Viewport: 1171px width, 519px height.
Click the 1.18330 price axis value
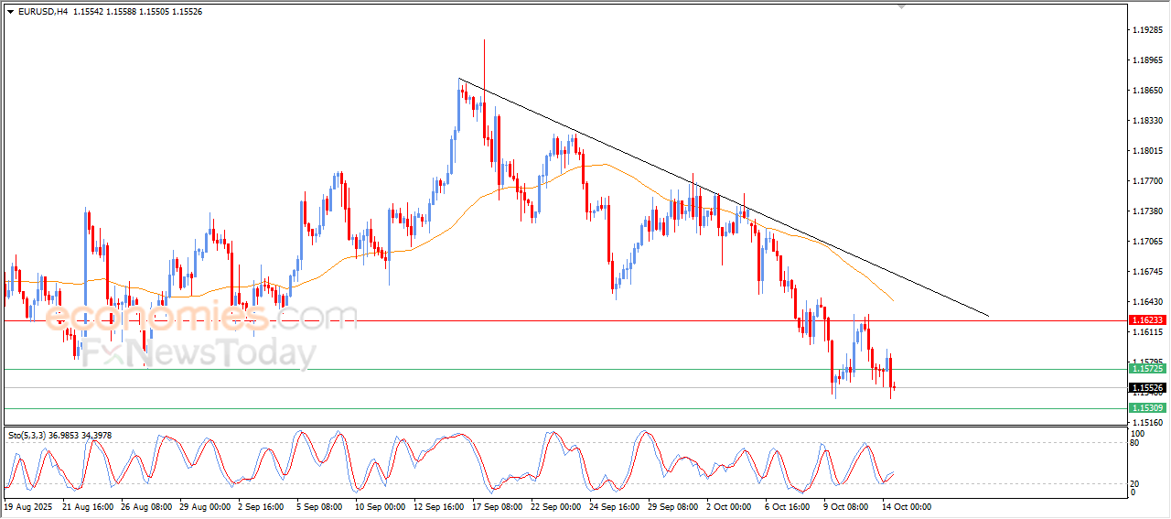pyautogui.click(x=1149, y=121)
